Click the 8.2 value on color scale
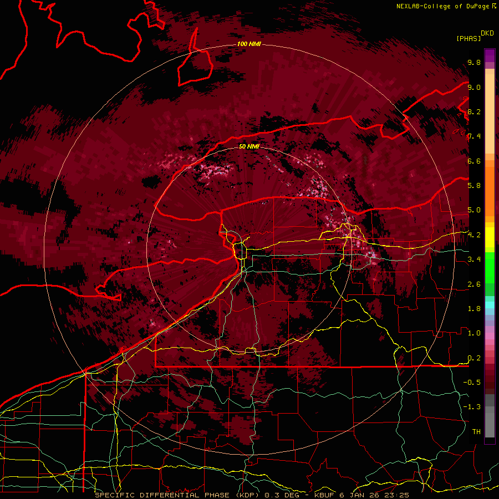This screenshot has height=499, width=499. [474, 111]
